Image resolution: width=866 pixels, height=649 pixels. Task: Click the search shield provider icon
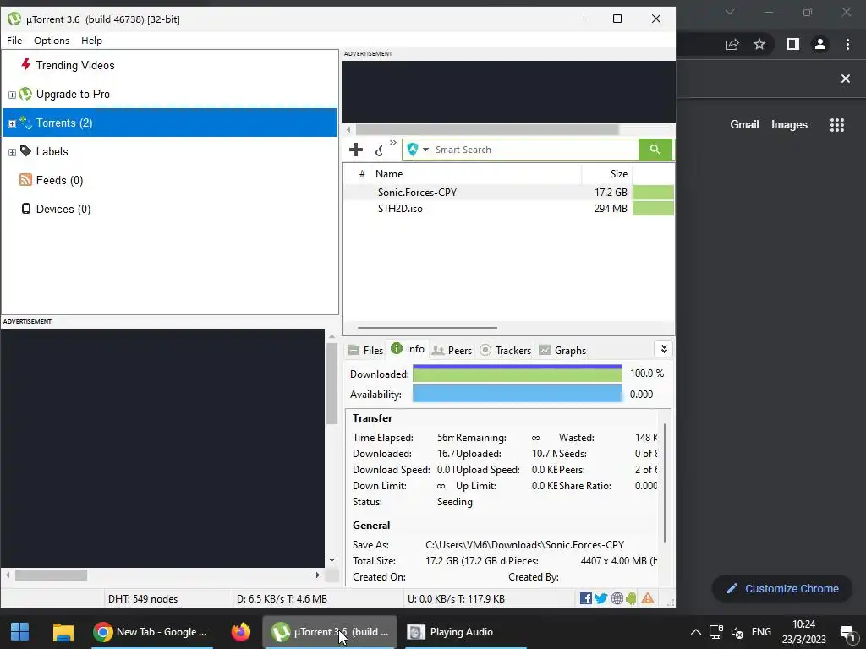pos(413,150)
